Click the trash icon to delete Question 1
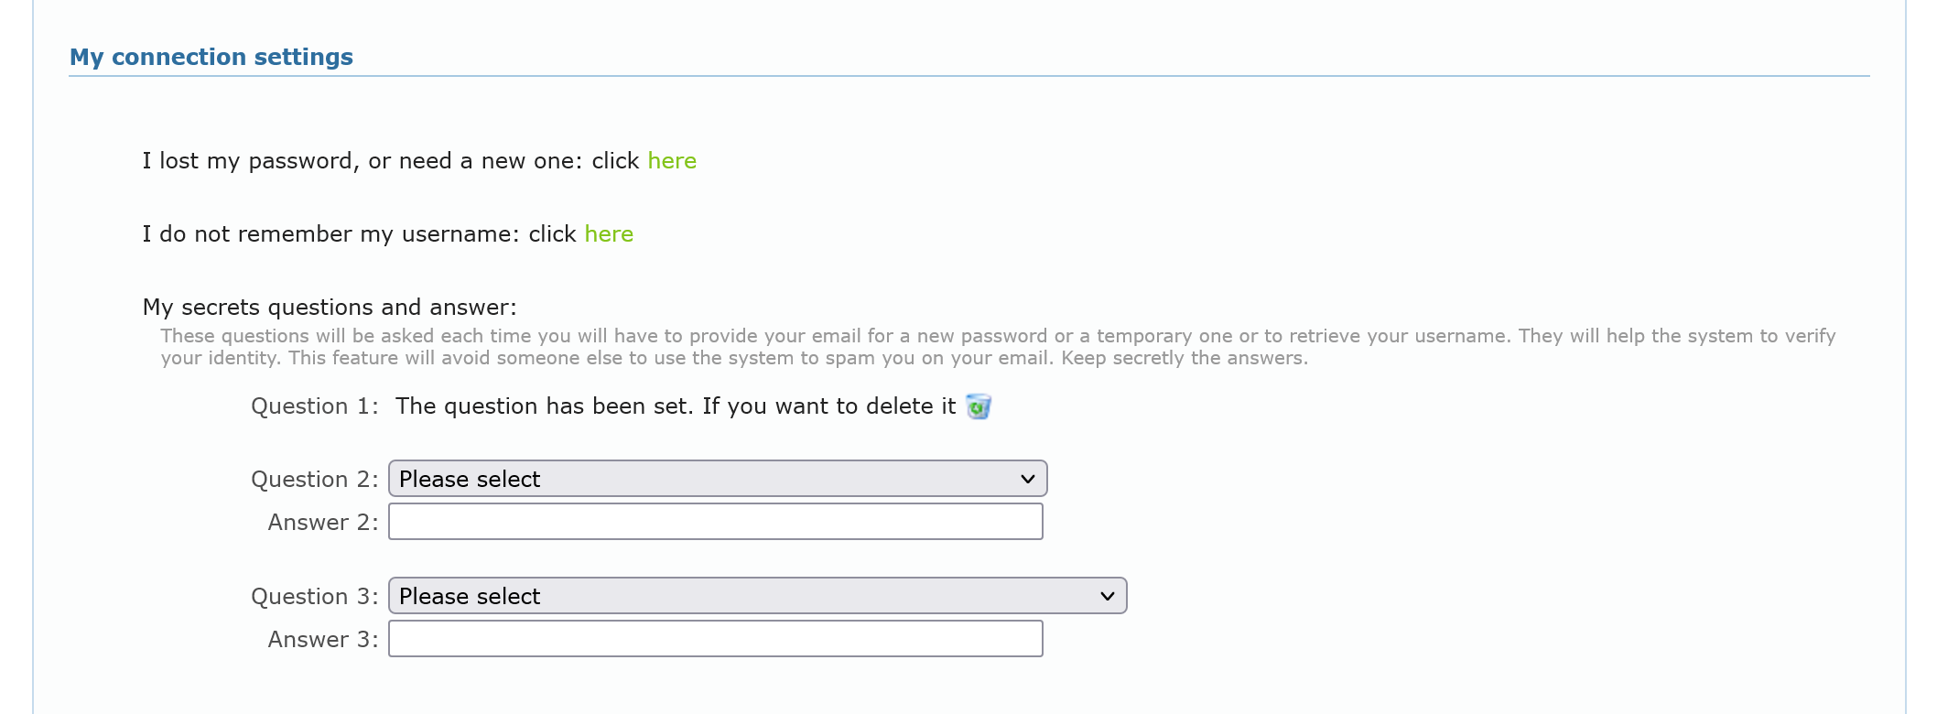Image resolution: width=1937 pixels, height=714 pixels. 979,406
